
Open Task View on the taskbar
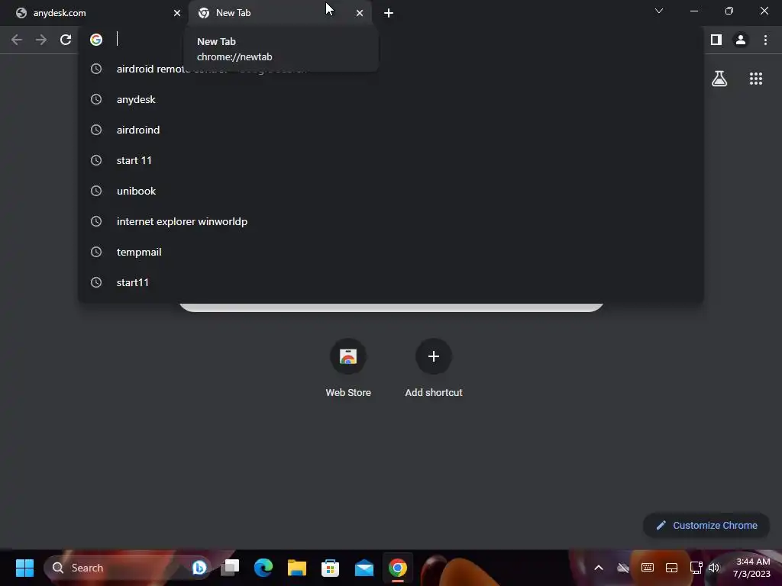230,567
